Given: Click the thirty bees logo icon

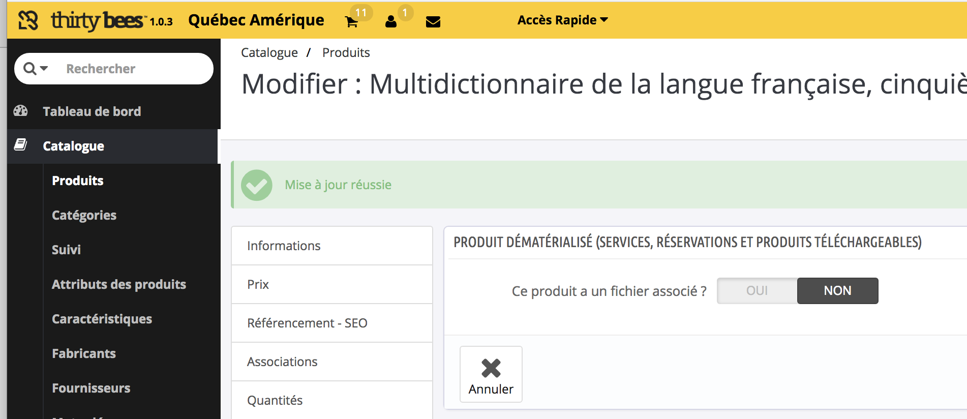Looking at the screenshot, I should point(28,20).
